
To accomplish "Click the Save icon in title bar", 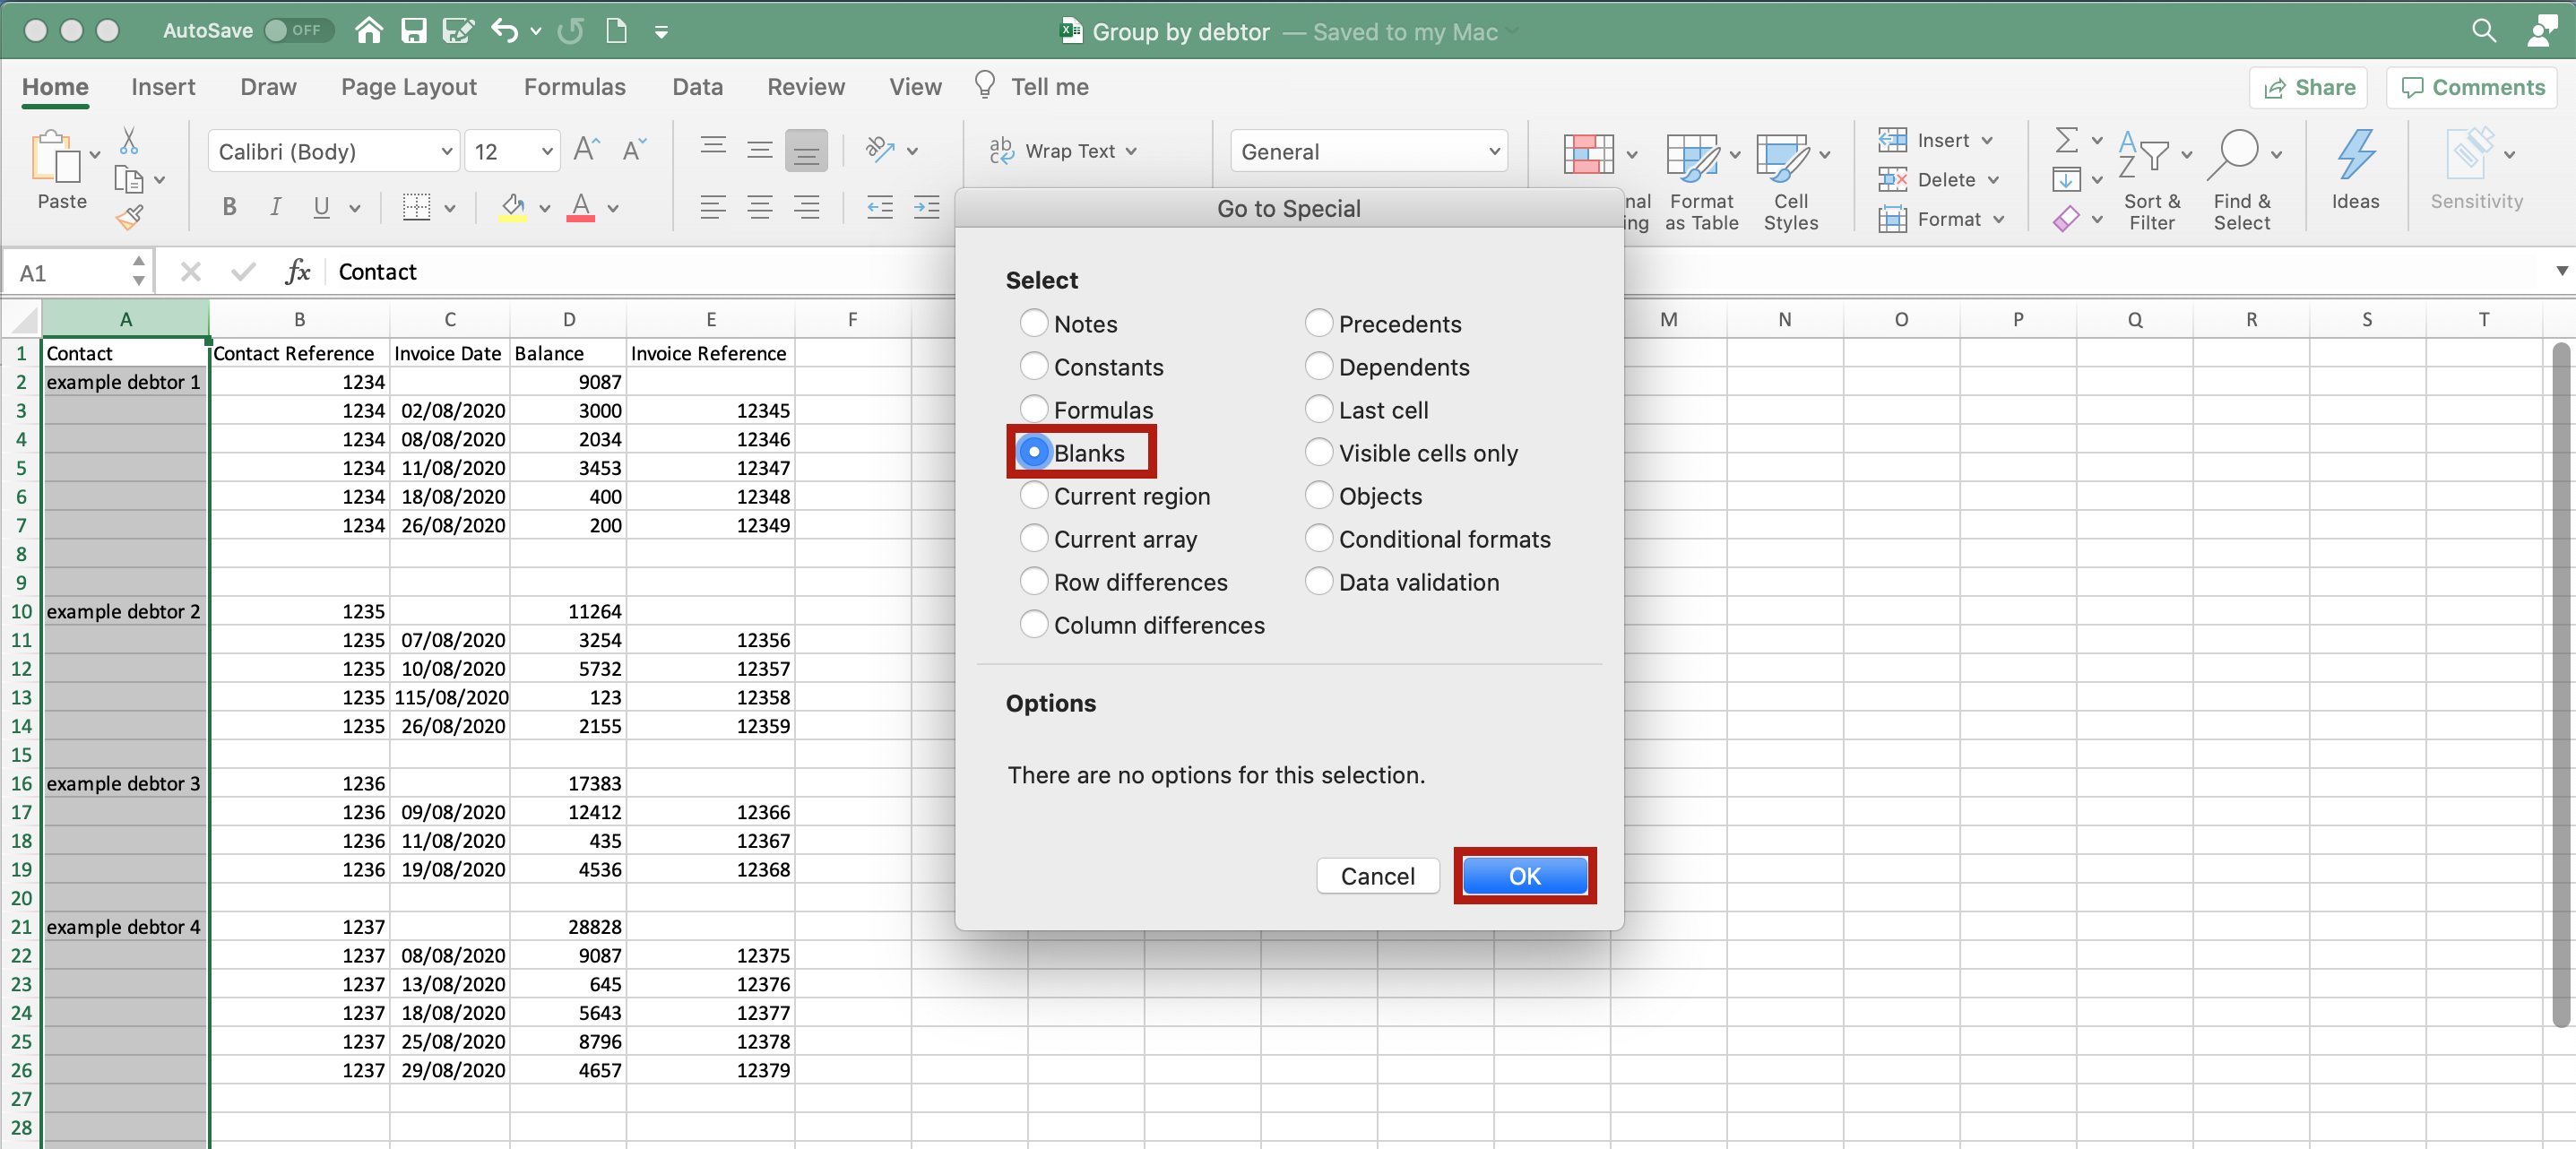I will [413, 31].
